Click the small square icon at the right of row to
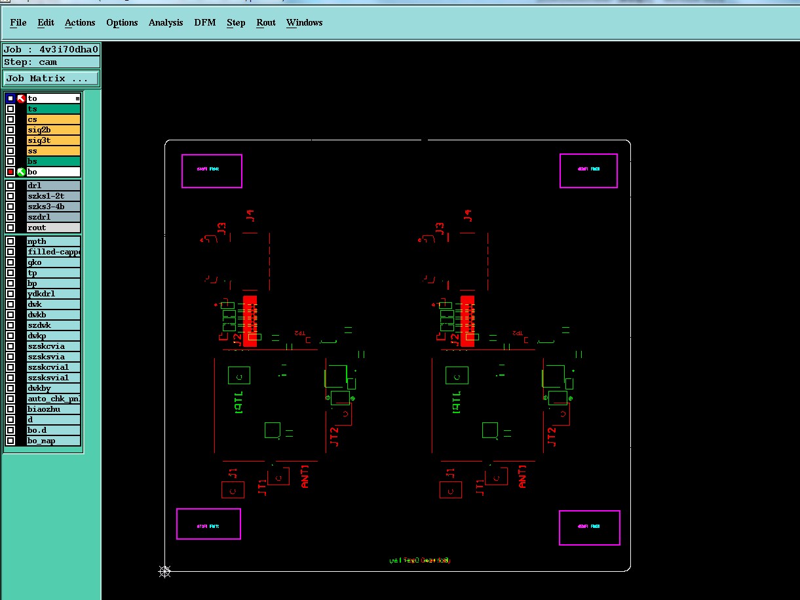Image resolution: width=800 pixels, height=600 pixels. pyautogui.click(x=77, y=98)
